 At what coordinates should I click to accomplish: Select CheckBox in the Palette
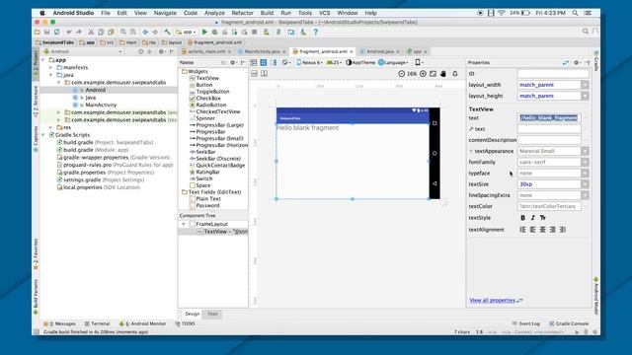[x=208, y=99]
